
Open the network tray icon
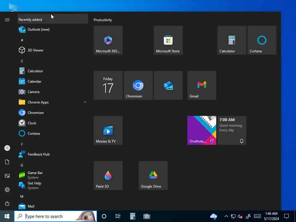coord(233,216)
